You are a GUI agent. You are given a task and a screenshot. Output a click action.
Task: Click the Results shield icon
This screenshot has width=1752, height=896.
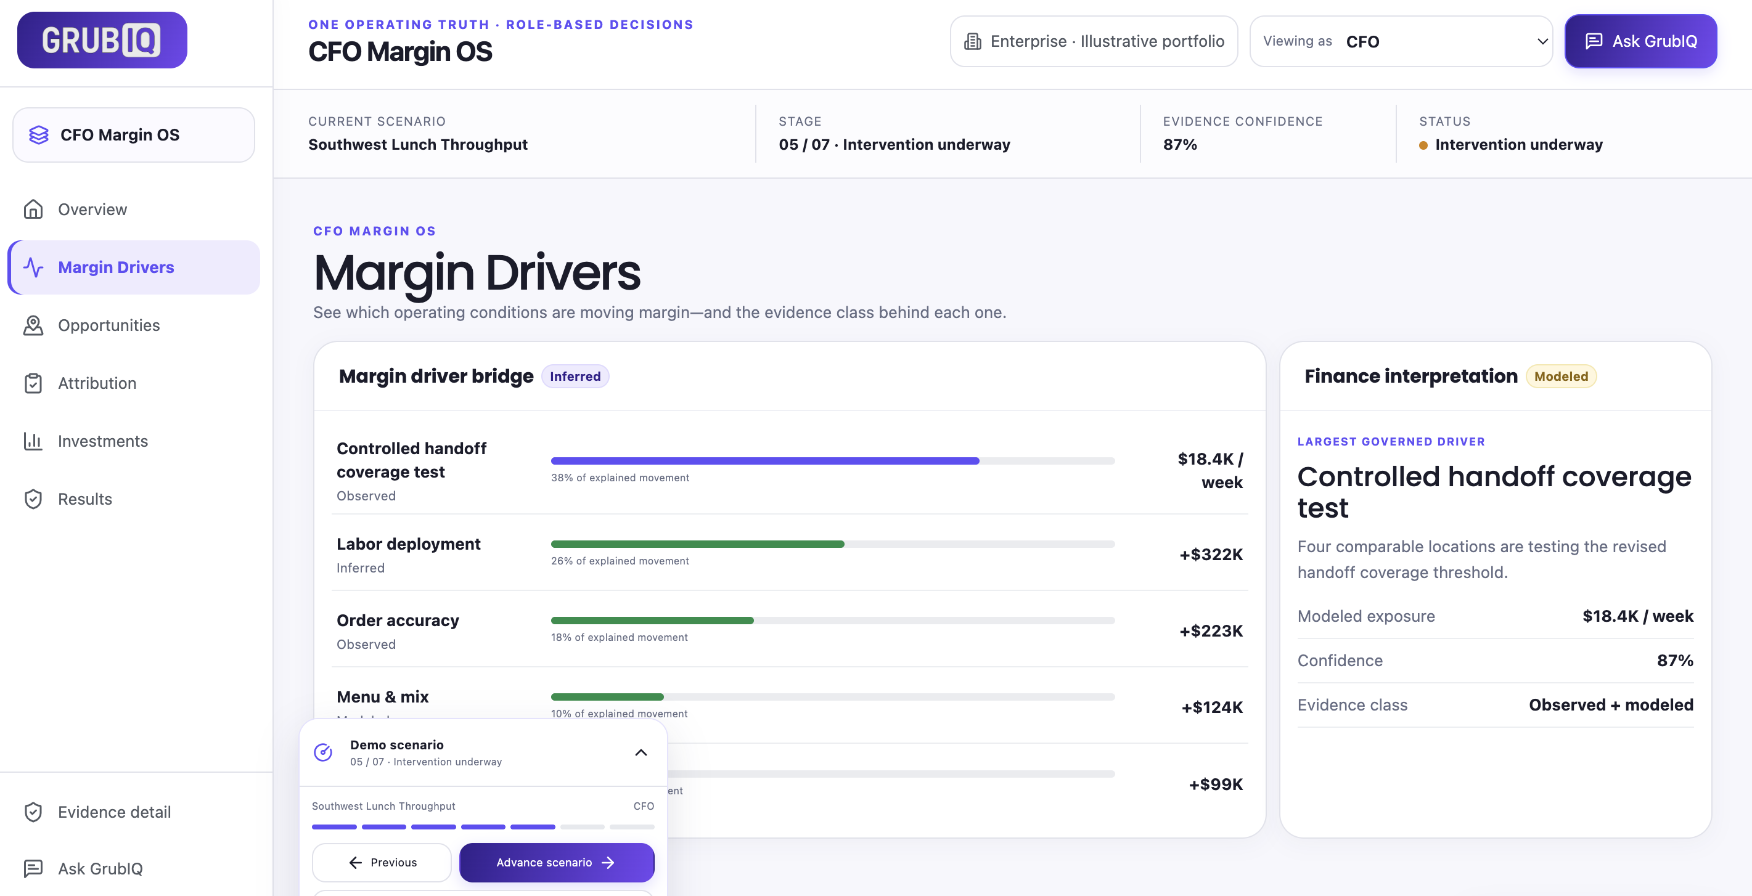point(33,499)
